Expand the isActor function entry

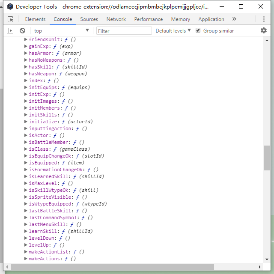(x=26, y=135)
